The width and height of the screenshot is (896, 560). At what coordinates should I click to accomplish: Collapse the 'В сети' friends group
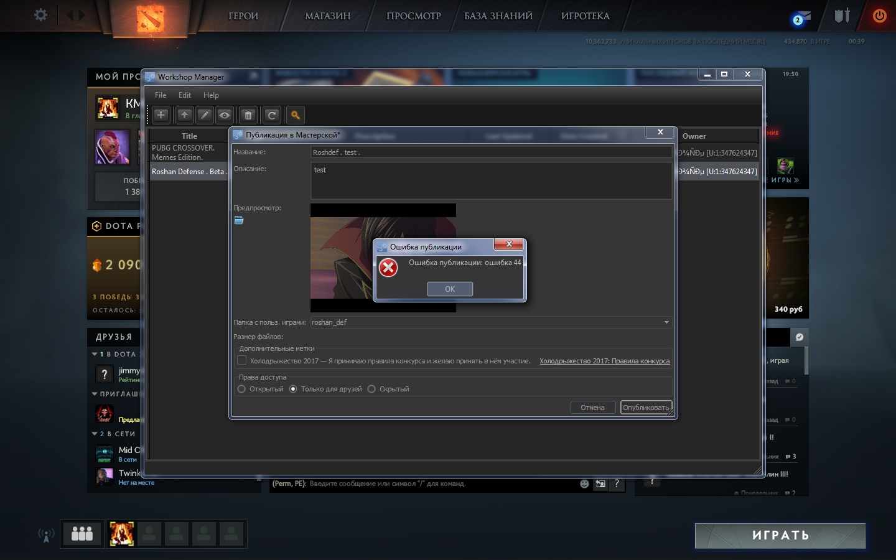click(95, 434)
